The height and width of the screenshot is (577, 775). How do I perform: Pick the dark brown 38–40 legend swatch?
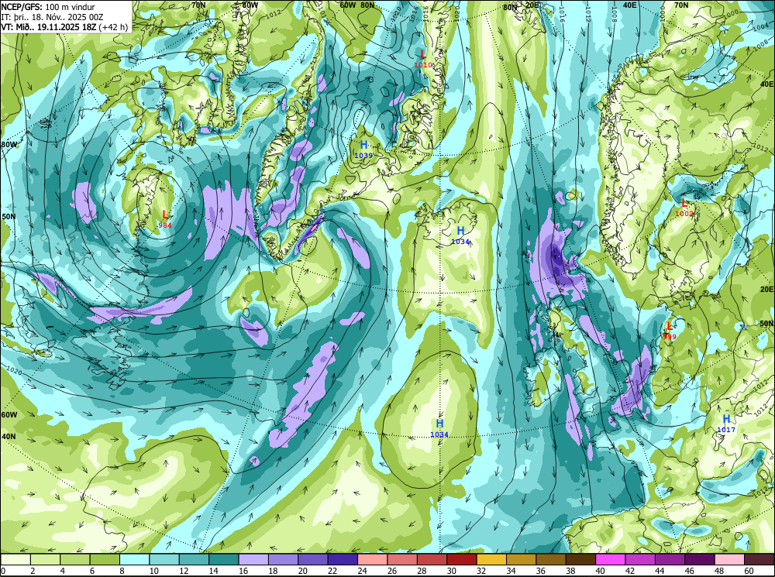[x=581, y=559]
